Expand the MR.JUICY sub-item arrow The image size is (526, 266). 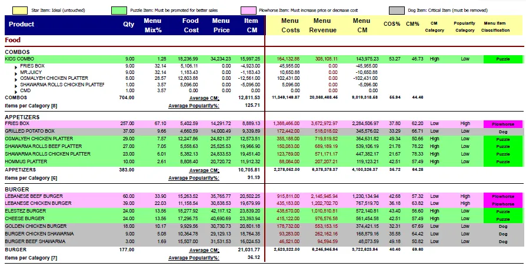coord(16,73)
